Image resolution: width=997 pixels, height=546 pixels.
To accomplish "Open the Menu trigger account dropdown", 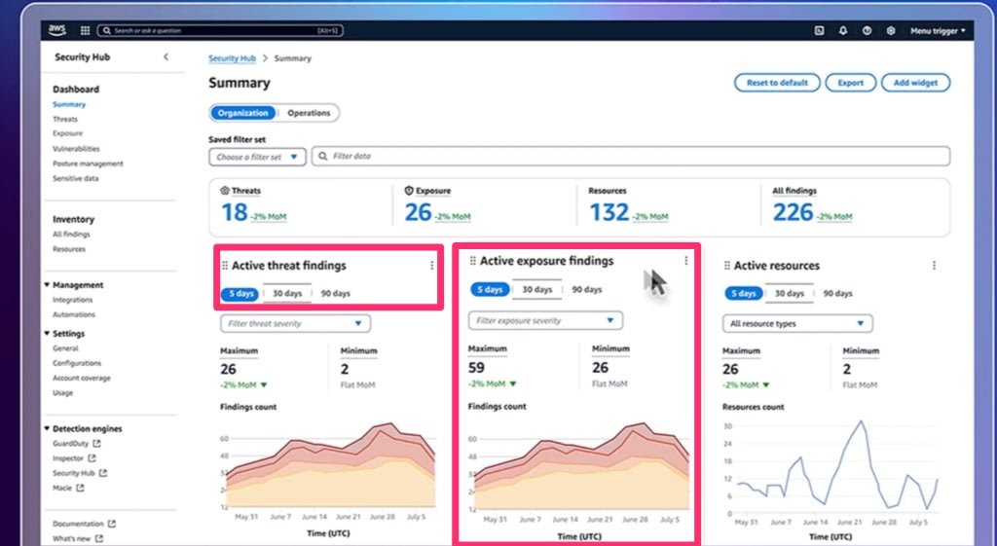I will point(938,30).
